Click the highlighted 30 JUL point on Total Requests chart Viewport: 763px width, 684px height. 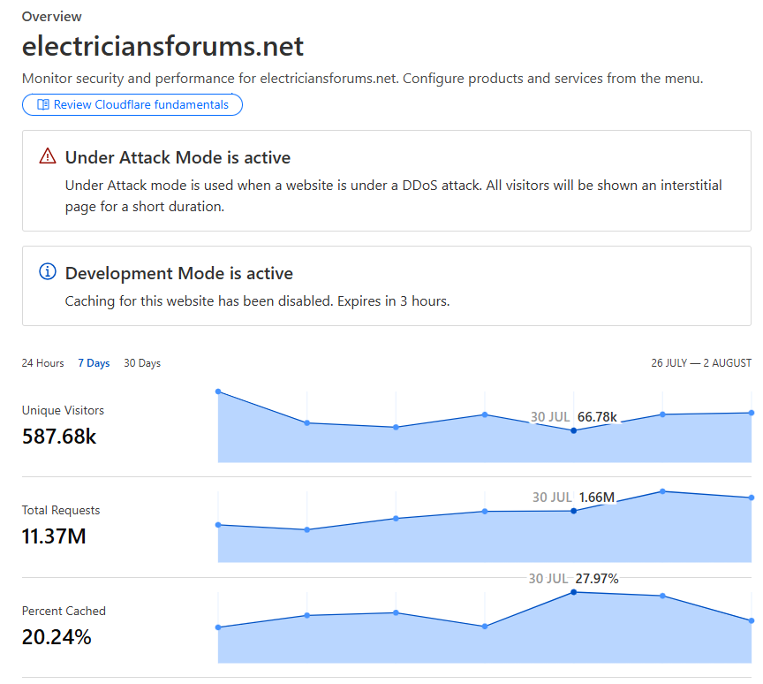574,511
